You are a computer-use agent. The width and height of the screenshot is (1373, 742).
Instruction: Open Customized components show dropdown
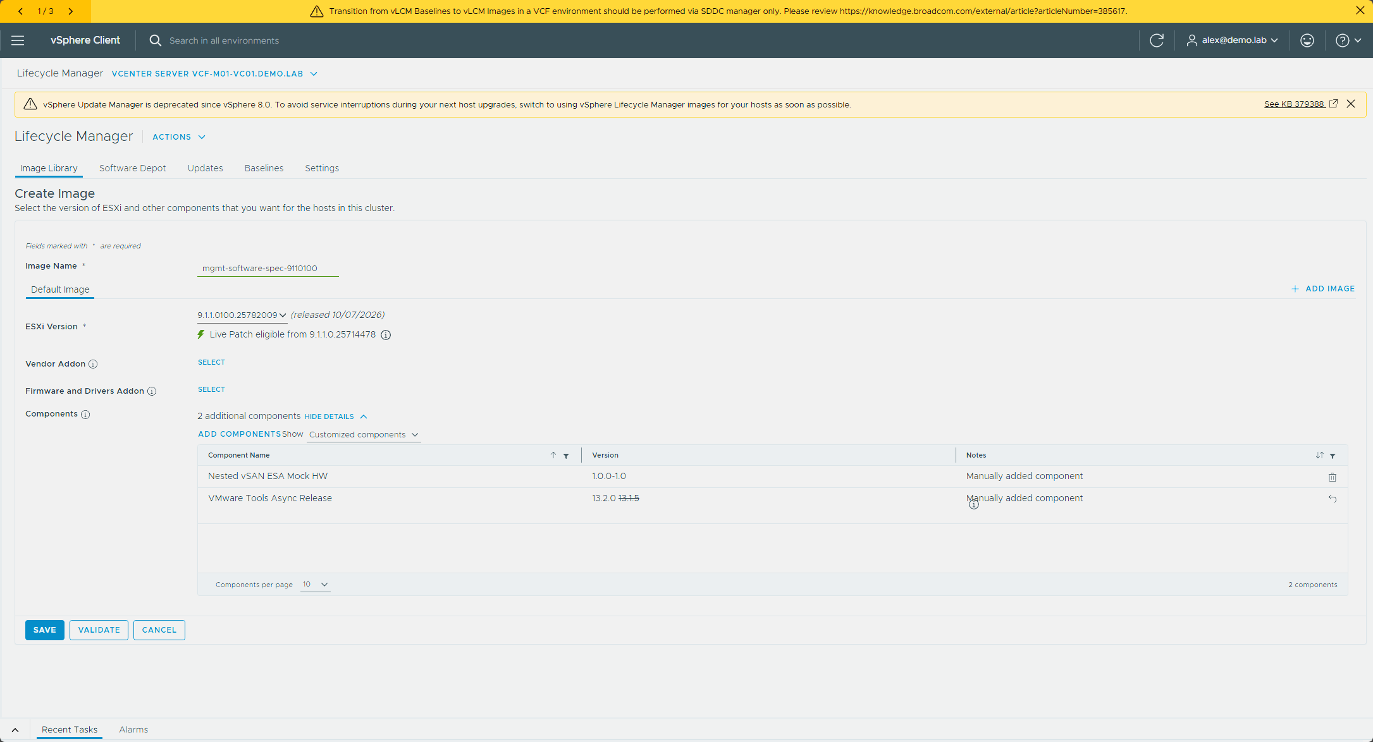click(x=364, y=435)
